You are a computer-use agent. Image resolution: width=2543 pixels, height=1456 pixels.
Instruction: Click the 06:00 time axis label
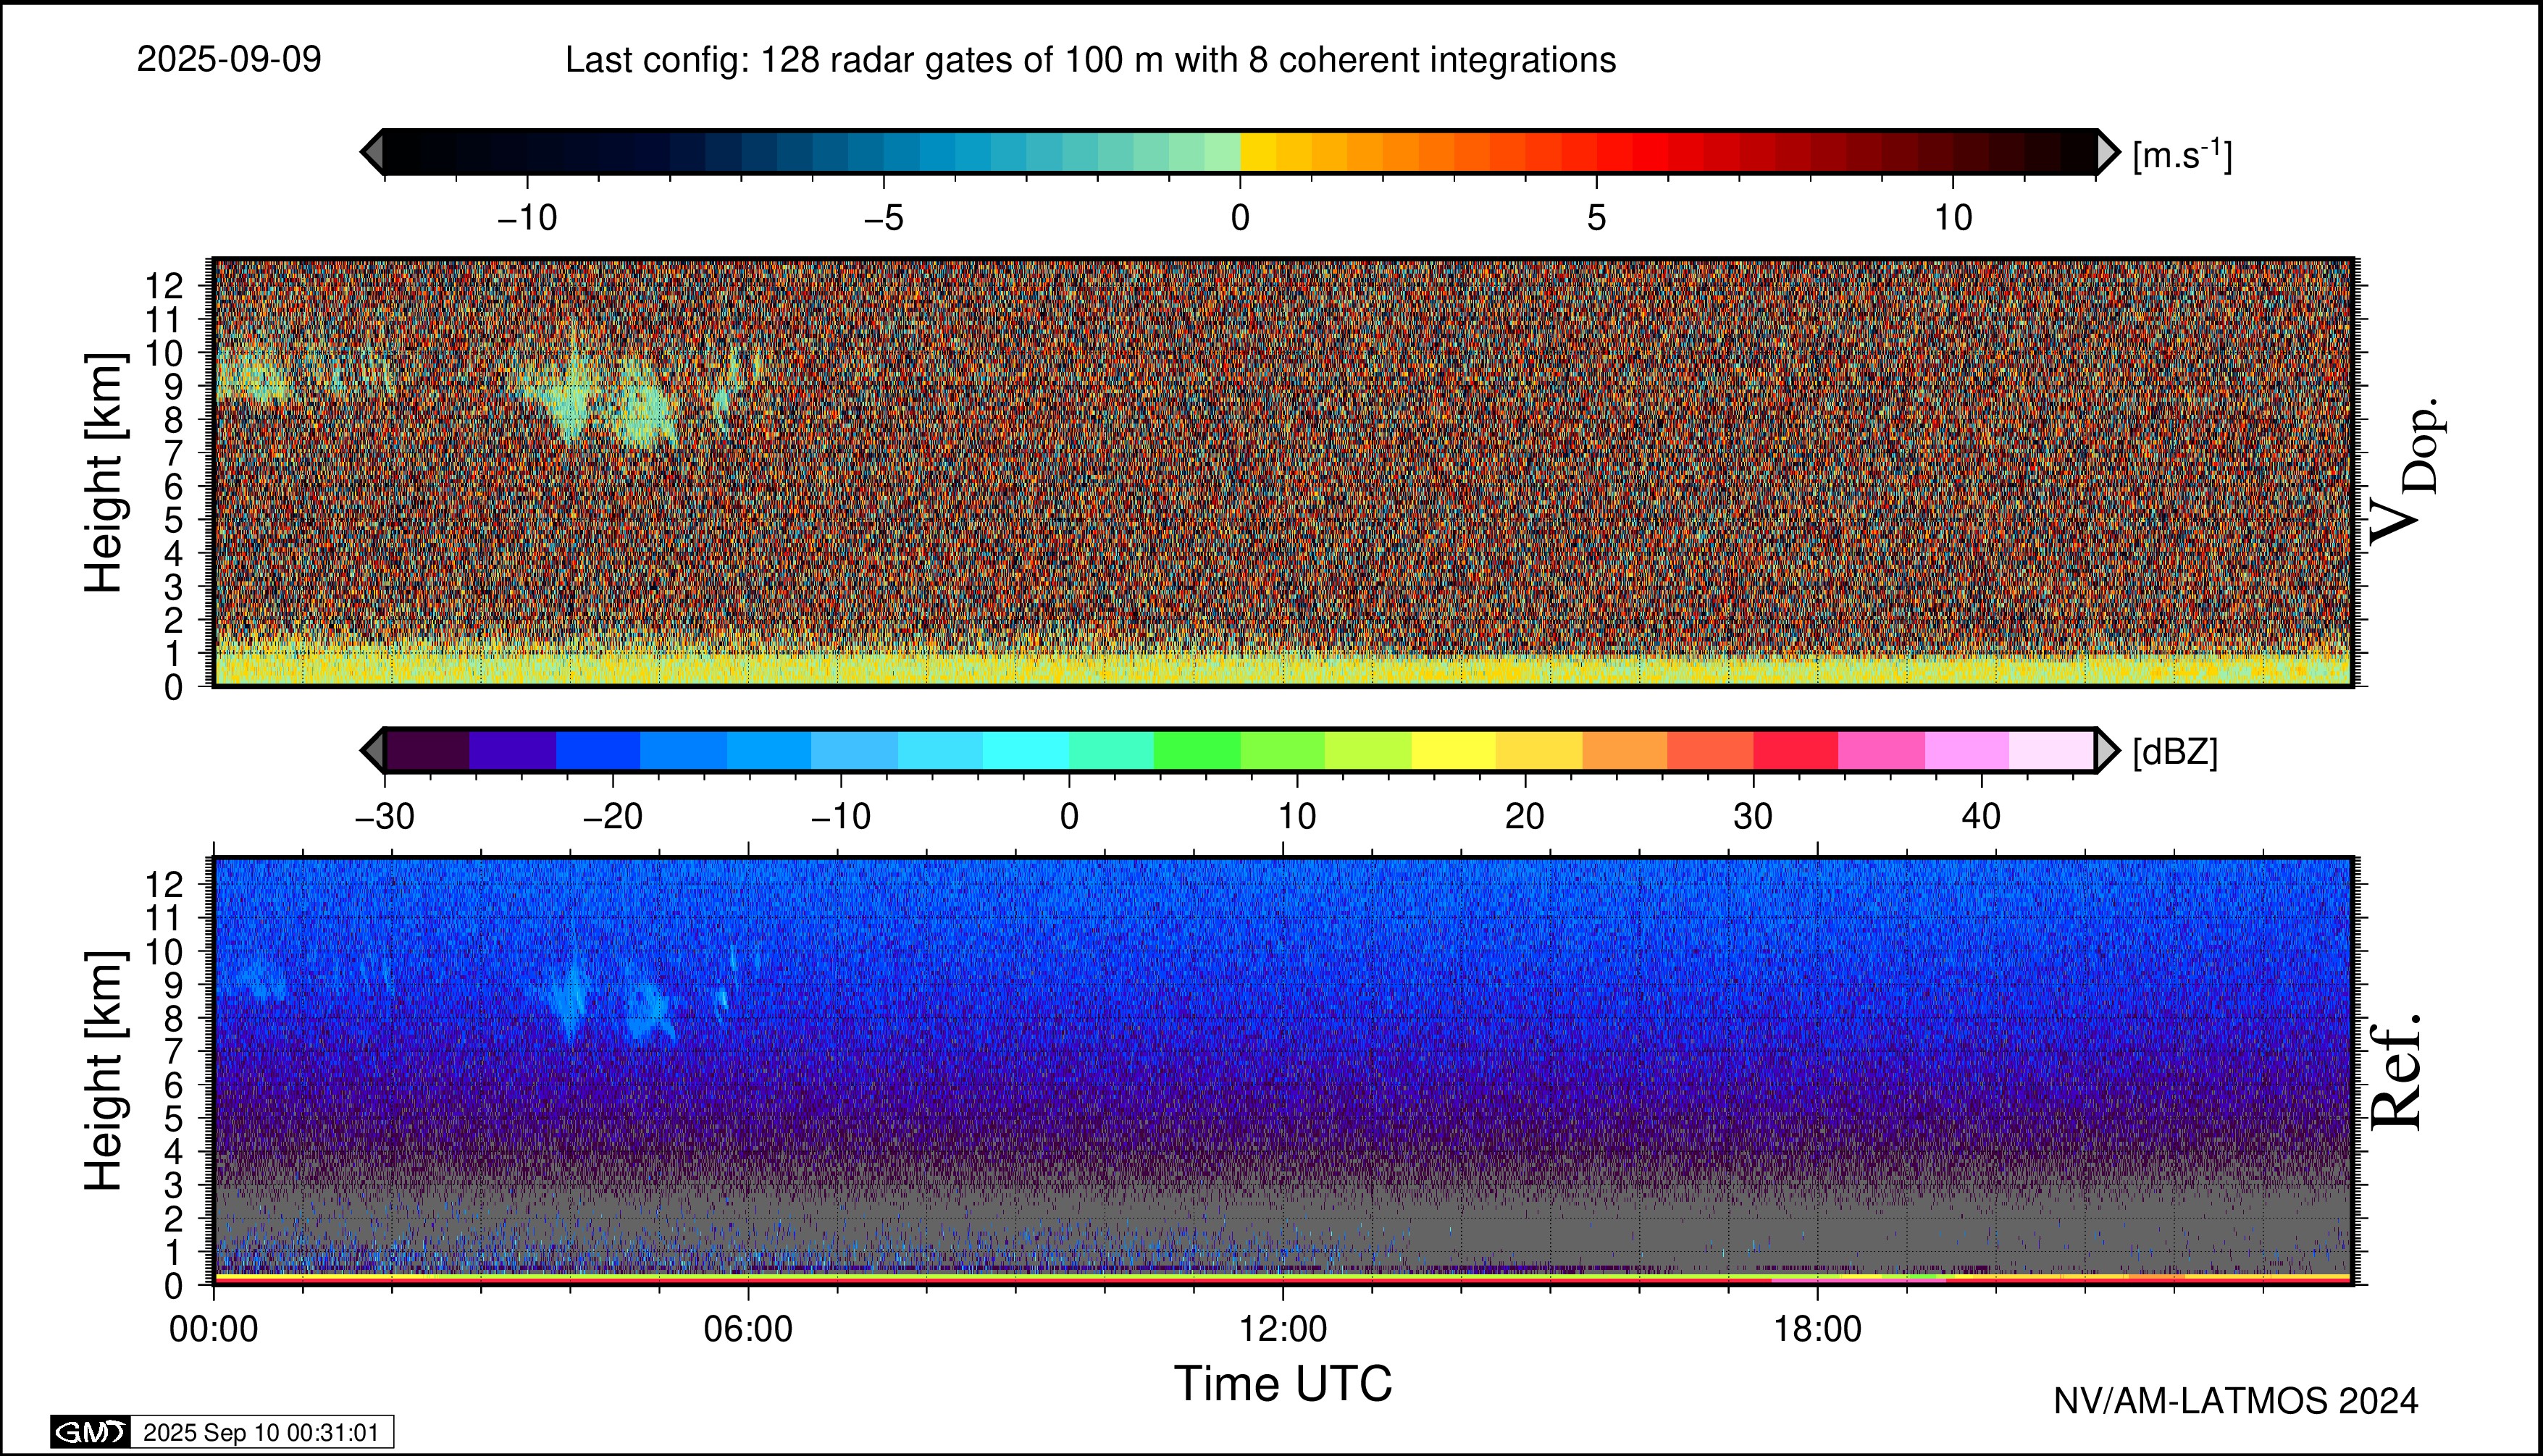point(748,1329)
